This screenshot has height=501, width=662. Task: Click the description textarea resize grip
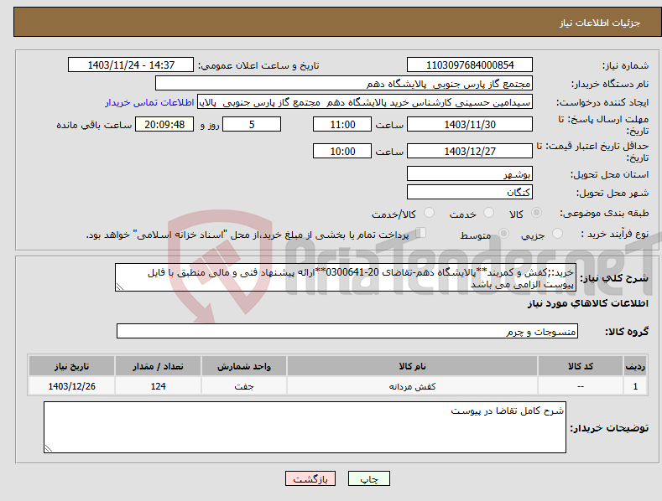pyautogui.click(x=120, y=287)
